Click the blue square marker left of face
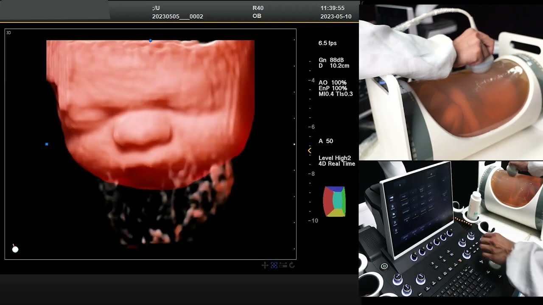 click(x=47, y=144)
